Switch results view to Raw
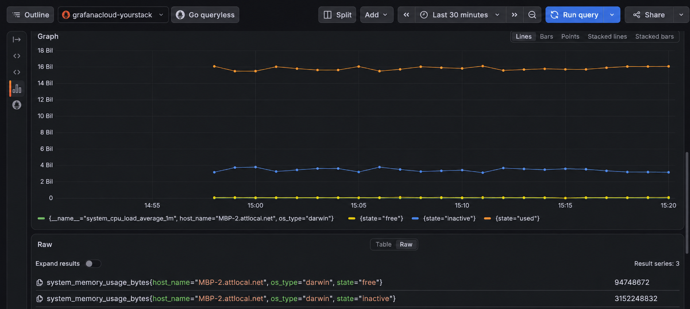 pos(406,245)
